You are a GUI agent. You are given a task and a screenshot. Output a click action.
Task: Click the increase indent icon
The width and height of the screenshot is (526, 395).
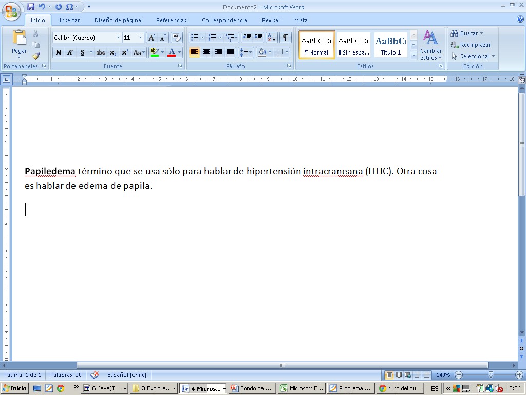(x=259, y=38)
